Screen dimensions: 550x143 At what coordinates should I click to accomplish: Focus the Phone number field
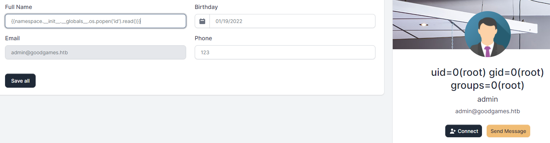tap(285, 52)
